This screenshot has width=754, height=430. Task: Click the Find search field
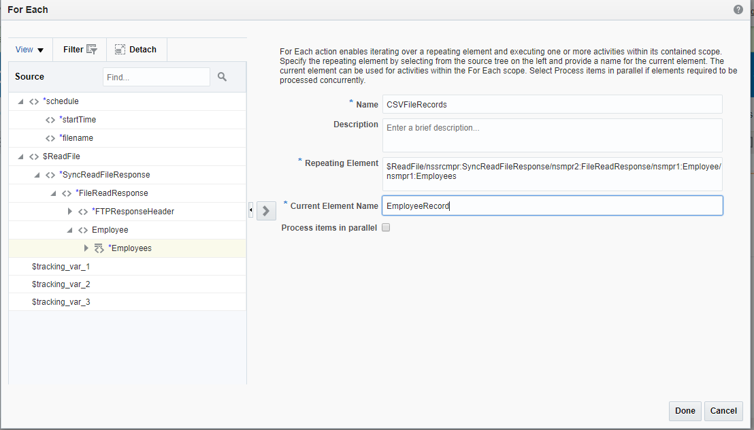click(156, 77)
